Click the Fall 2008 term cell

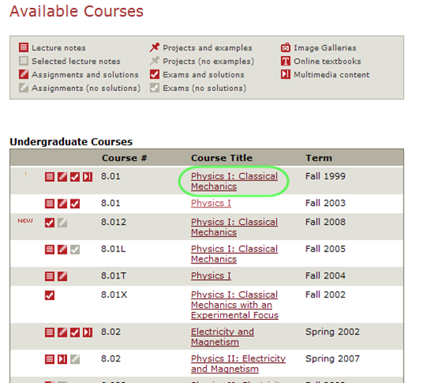(326, 222)
